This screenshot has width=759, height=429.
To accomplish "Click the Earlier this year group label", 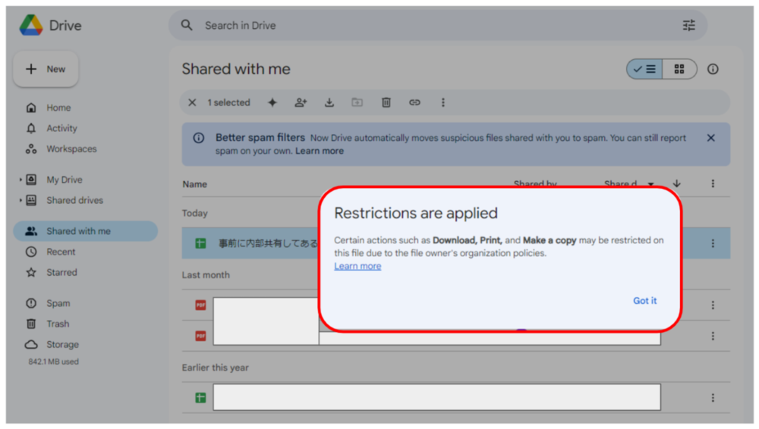I will click(x=215, y=368).
